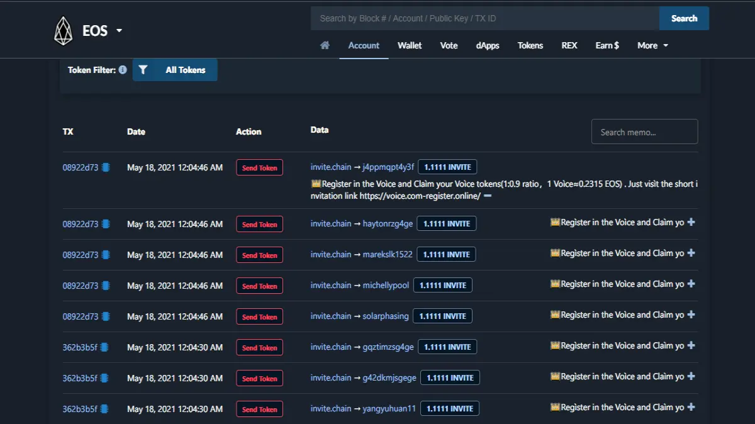Click Send Token in the marekslk1522 row

(259, 255)
